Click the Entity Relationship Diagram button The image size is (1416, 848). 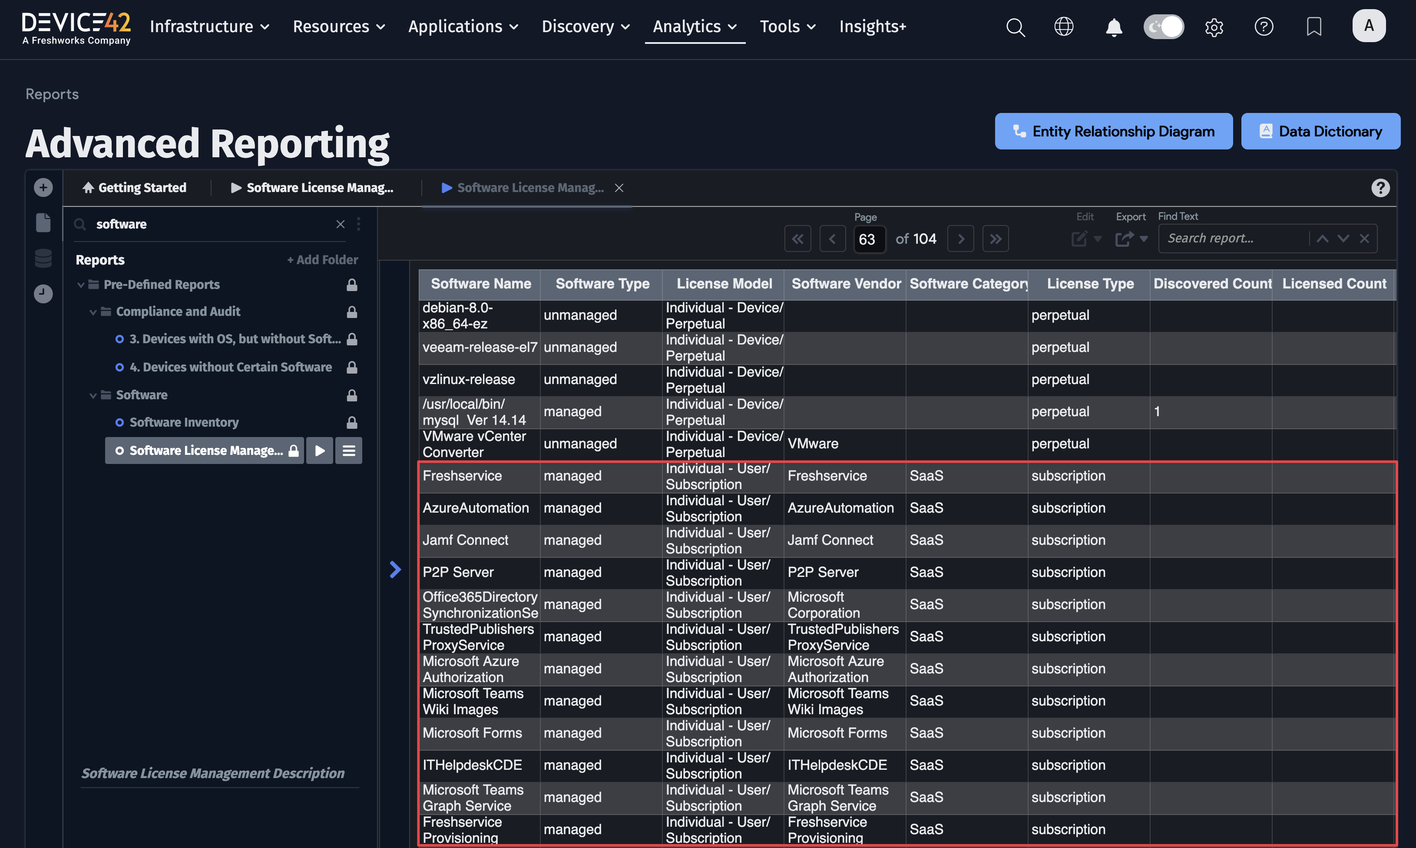pos(1113,131)
